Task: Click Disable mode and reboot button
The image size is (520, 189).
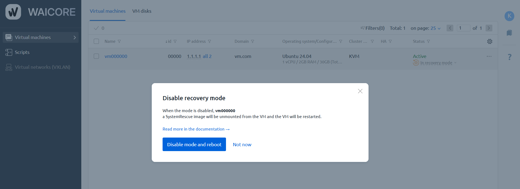Action: tap(194, 144)
